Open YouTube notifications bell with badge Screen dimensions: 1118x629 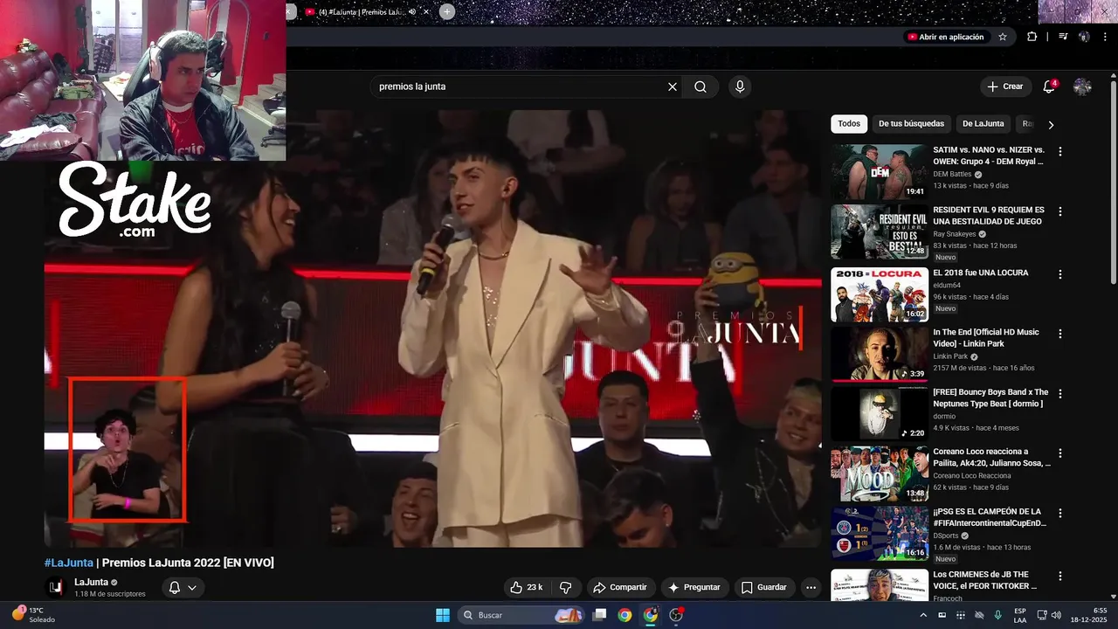point(1049,86)
